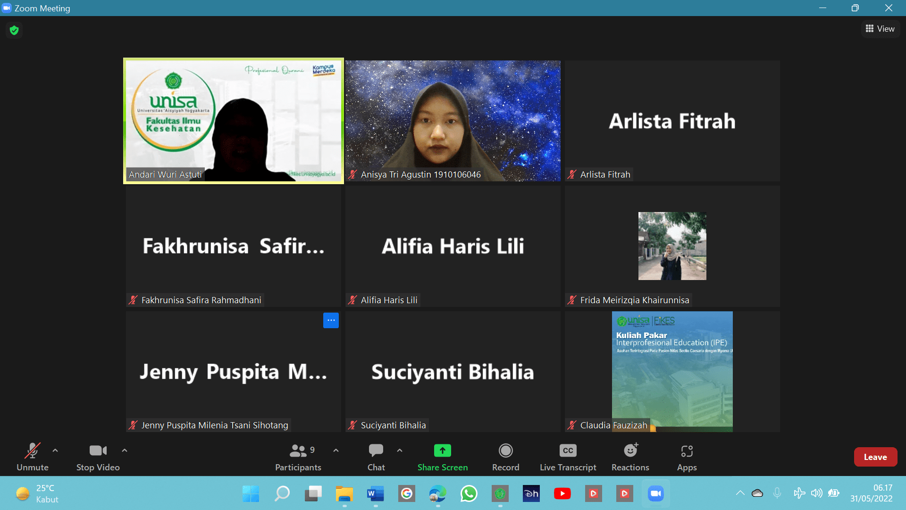Screen dimensions: 906x510
Task: Open Disney+ Hotstar from the taskbar
Action: (531, 494)
